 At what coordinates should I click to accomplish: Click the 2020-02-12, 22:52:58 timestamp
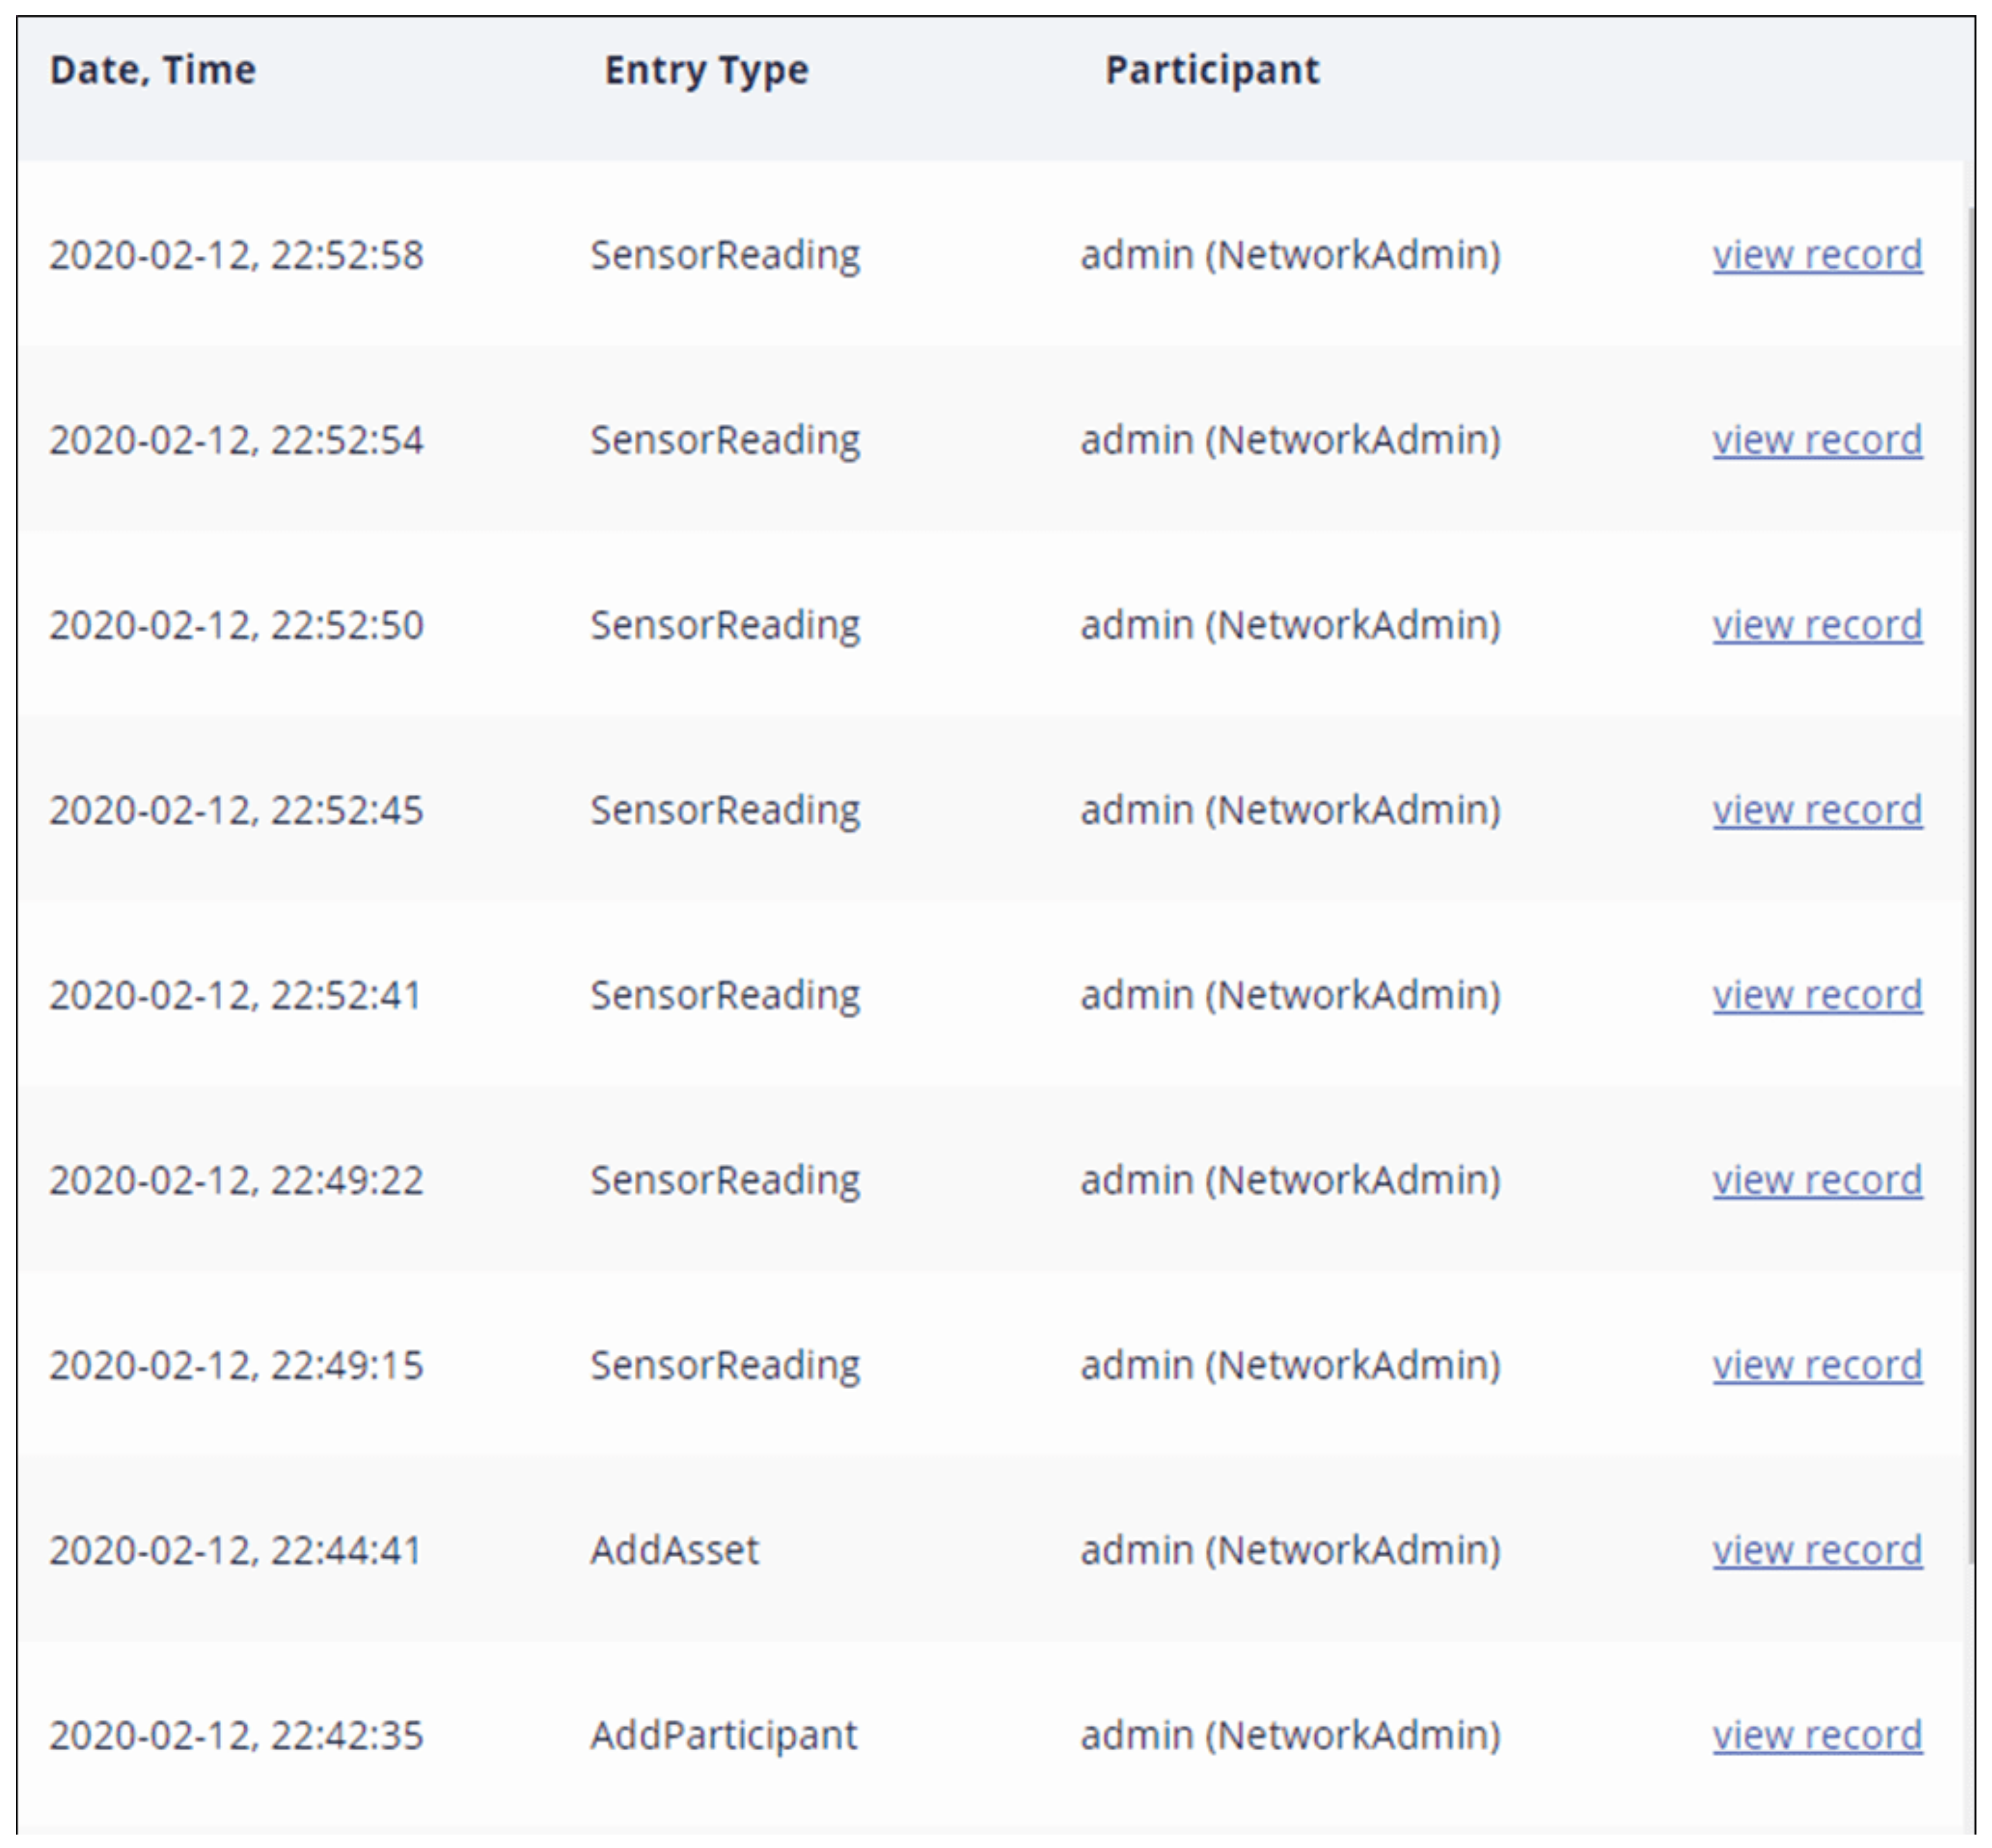click(237, 255)
